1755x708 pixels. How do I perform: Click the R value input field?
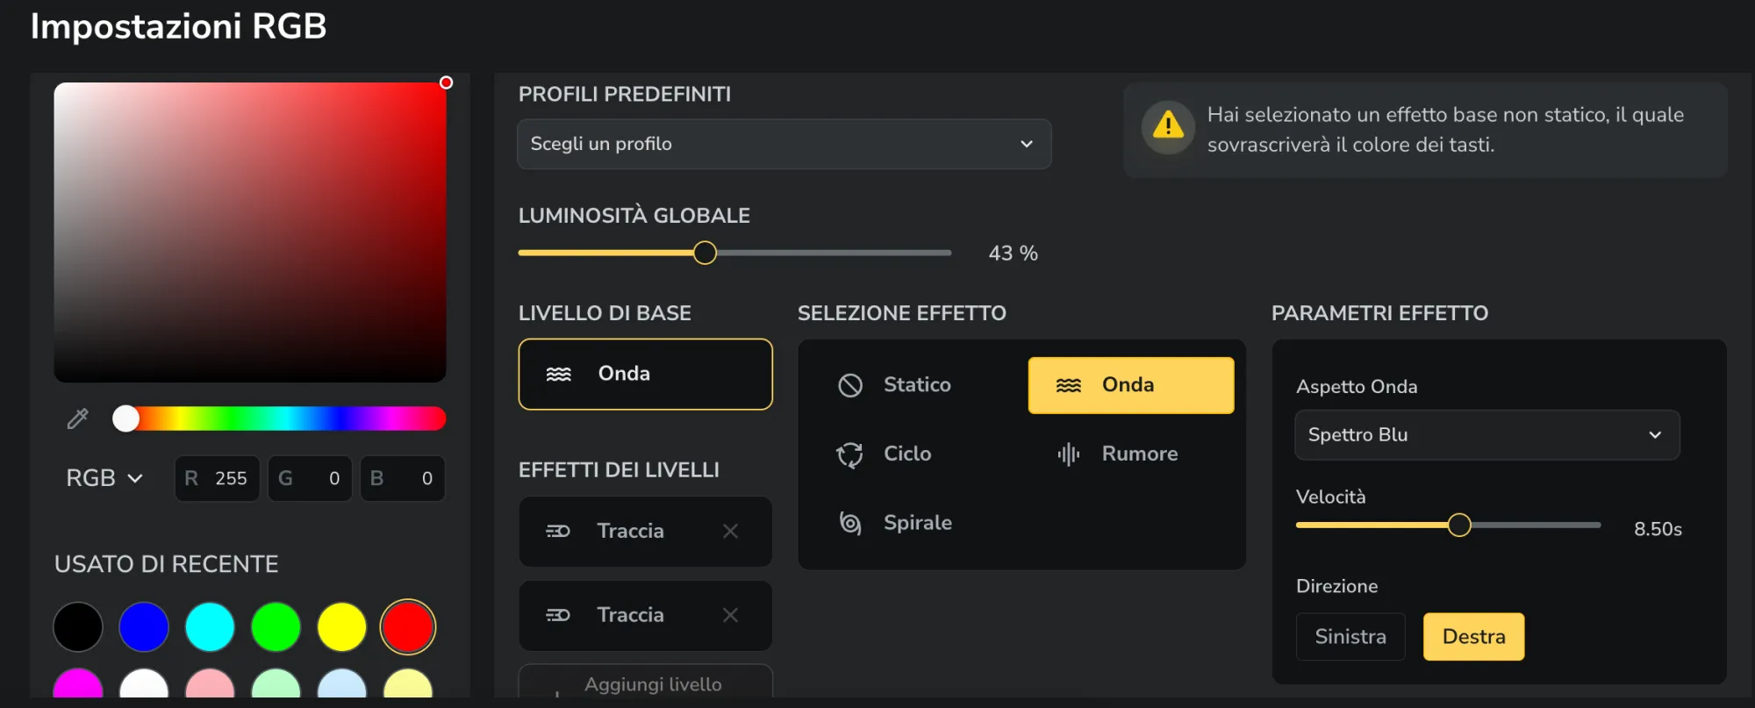click(x=217, y=478)
